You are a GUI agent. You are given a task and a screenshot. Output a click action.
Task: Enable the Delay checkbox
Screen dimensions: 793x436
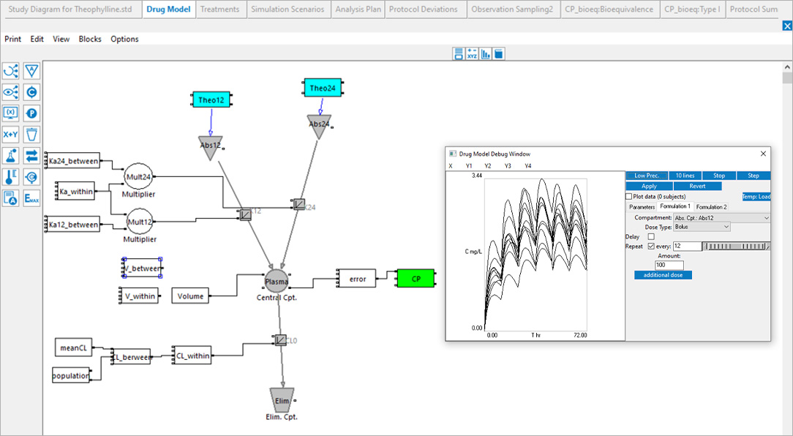[x=651, y=236]
